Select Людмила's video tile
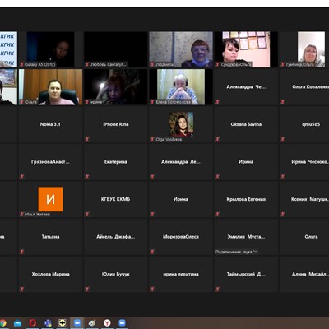The width and height of the screenshot is (329, 329). [x=181, y=49]
